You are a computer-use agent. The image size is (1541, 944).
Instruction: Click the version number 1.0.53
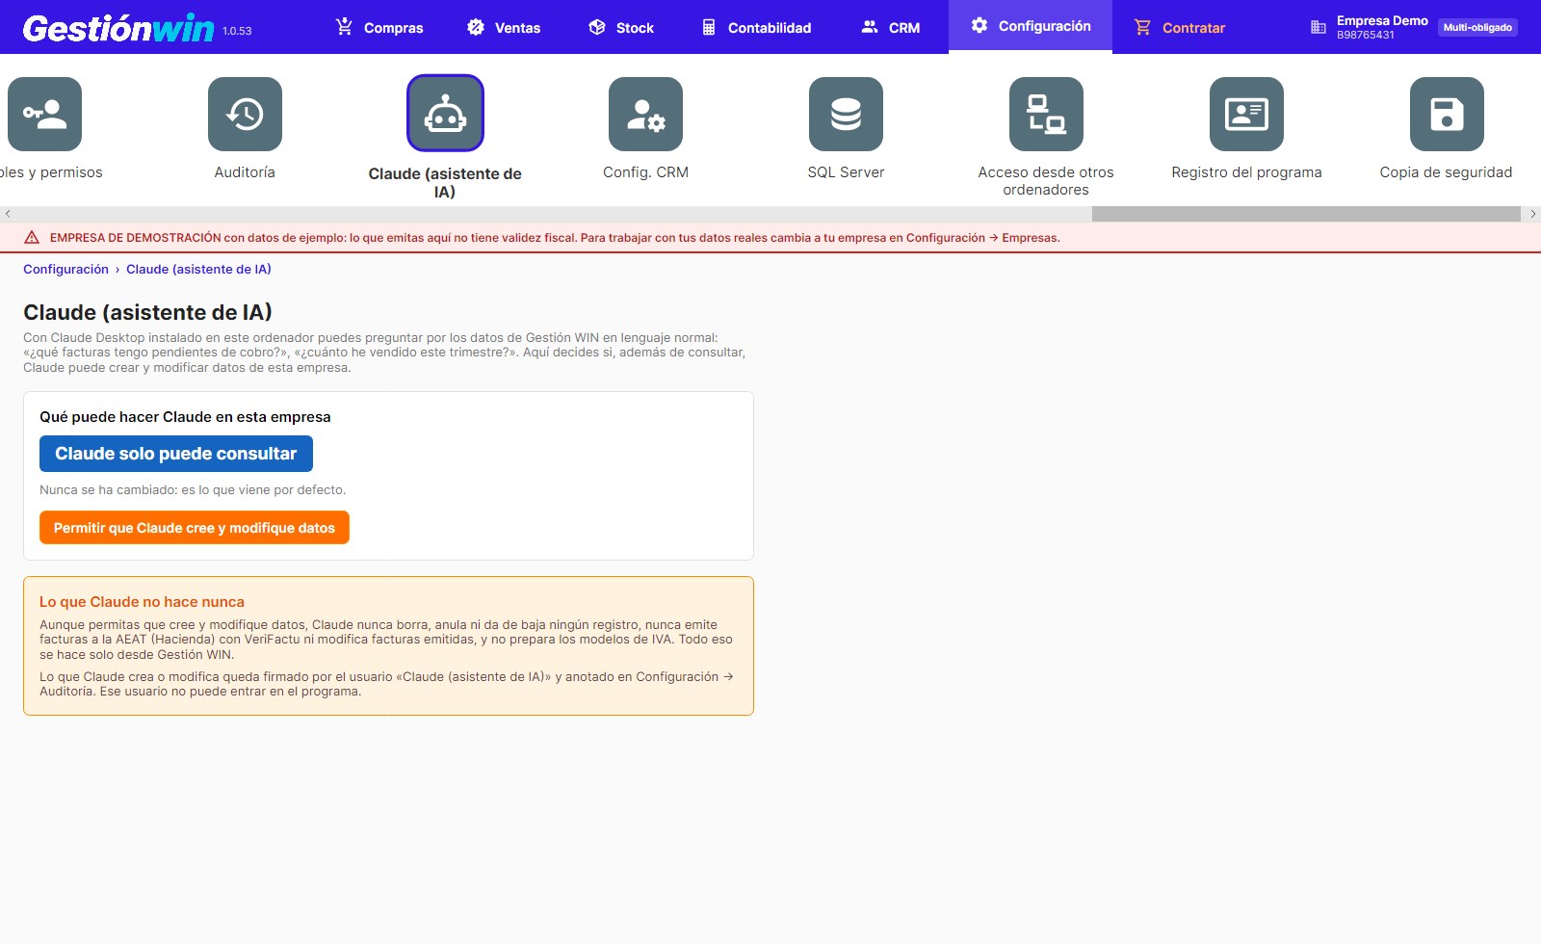[237, 31]
